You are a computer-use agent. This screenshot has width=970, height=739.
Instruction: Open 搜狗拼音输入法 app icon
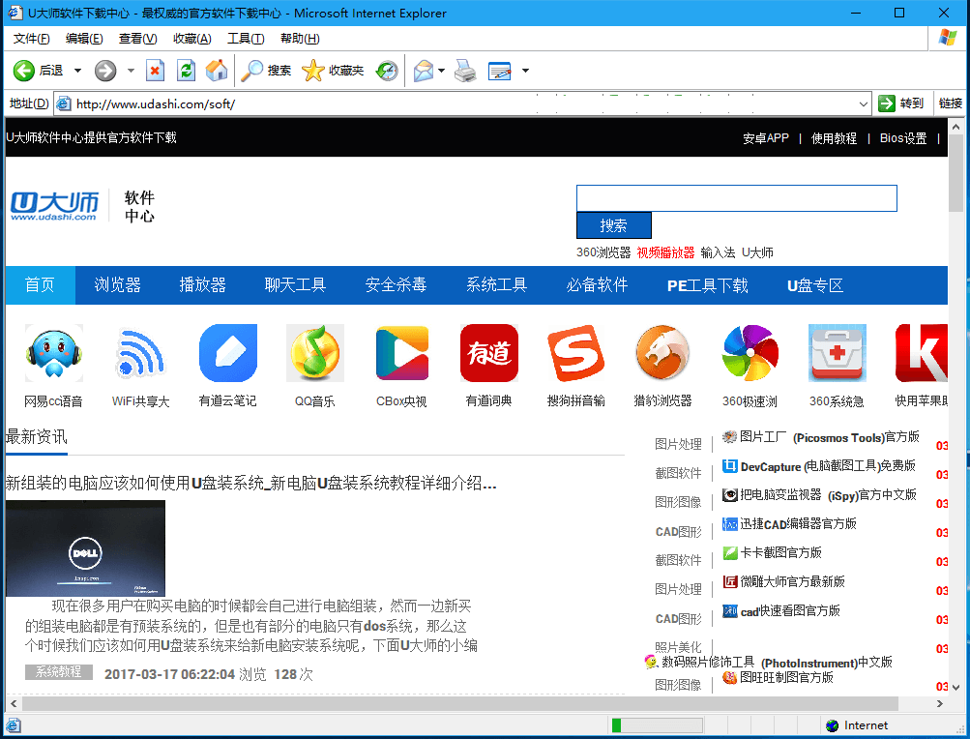coord(576,353)
